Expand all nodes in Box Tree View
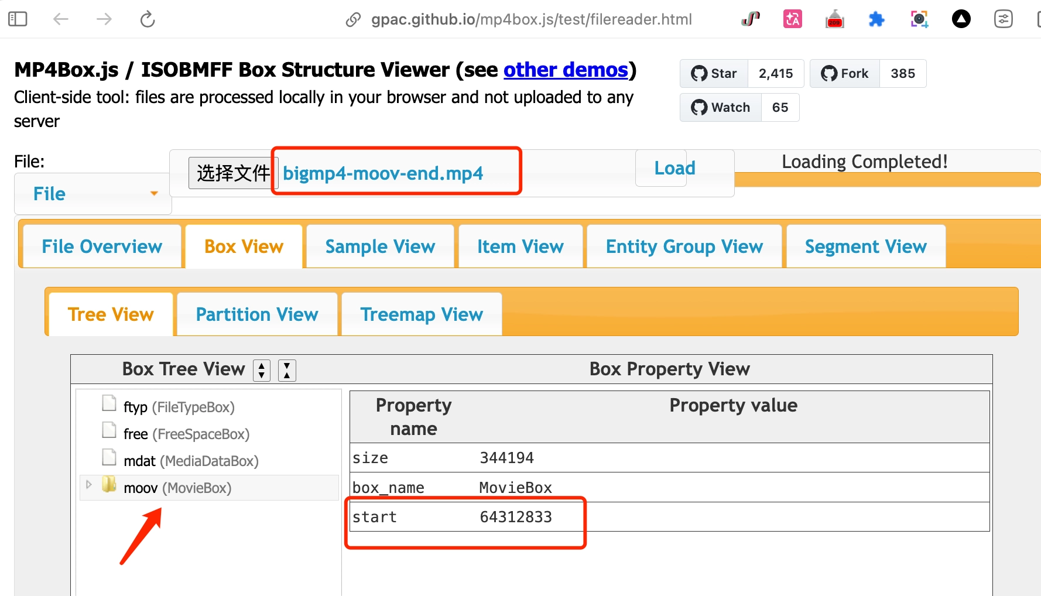 tap(262, 371)
